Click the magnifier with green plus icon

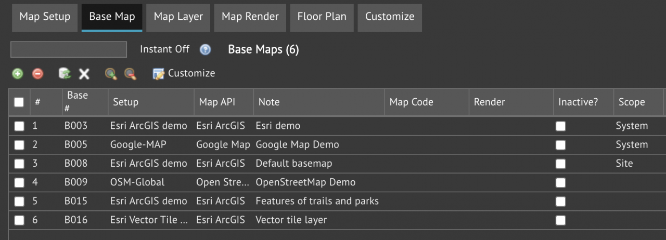tap(111, 74)
